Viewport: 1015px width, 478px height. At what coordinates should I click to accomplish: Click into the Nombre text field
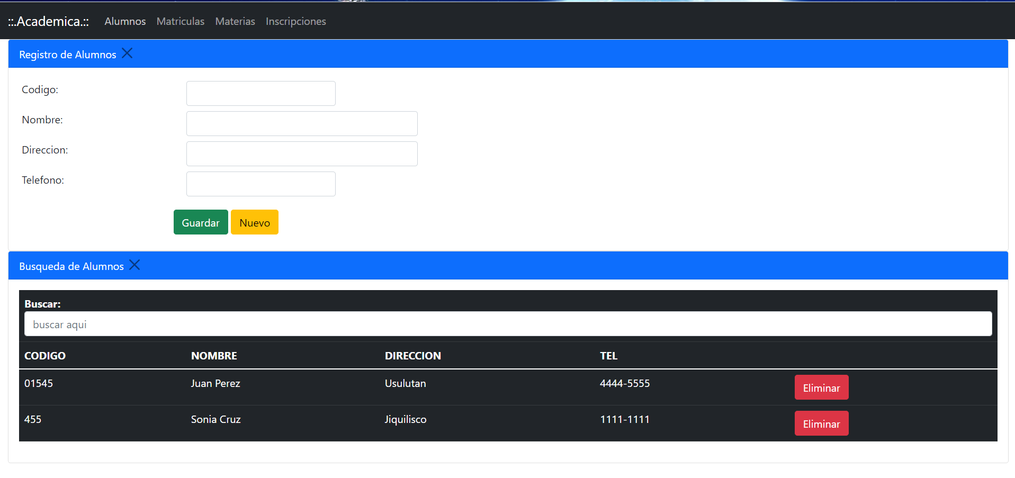pos(301,124)
